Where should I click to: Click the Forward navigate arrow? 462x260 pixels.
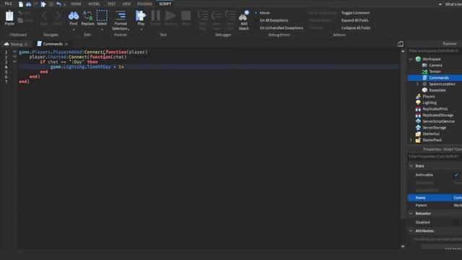click(x=58, y=16)
